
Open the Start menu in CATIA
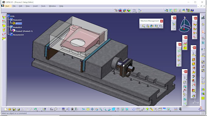pos(7,6)
